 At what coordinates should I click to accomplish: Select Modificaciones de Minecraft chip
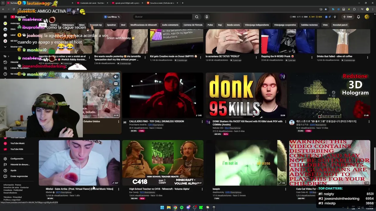coord(144,25)
